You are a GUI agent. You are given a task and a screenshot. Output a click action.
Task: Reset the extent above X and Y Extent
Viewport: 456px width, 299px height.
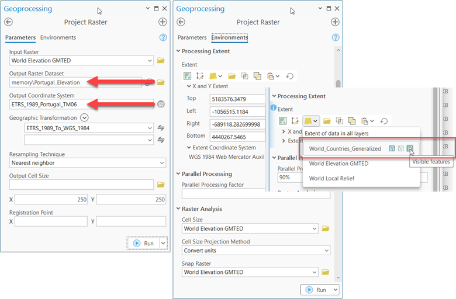289,76
